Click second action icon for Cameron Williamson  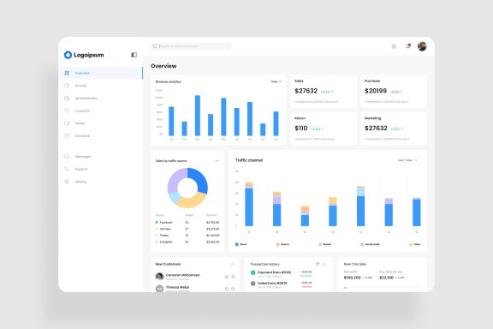[233, 277]
